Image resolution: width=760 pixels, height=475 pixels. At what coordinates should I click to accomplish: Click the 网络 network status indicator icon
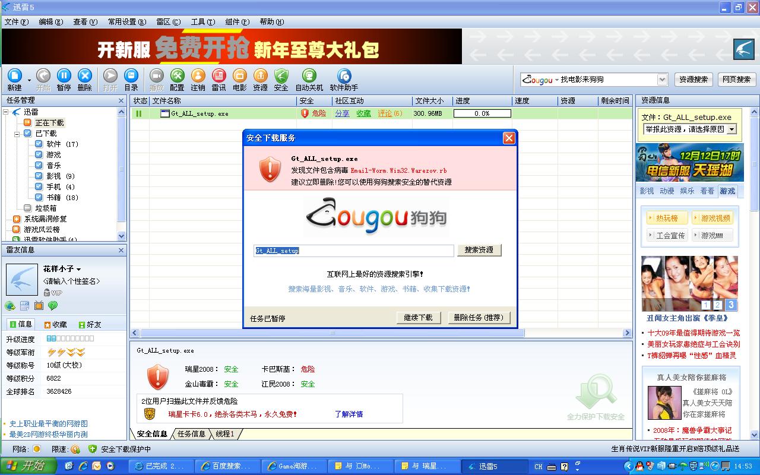(37, 449)
